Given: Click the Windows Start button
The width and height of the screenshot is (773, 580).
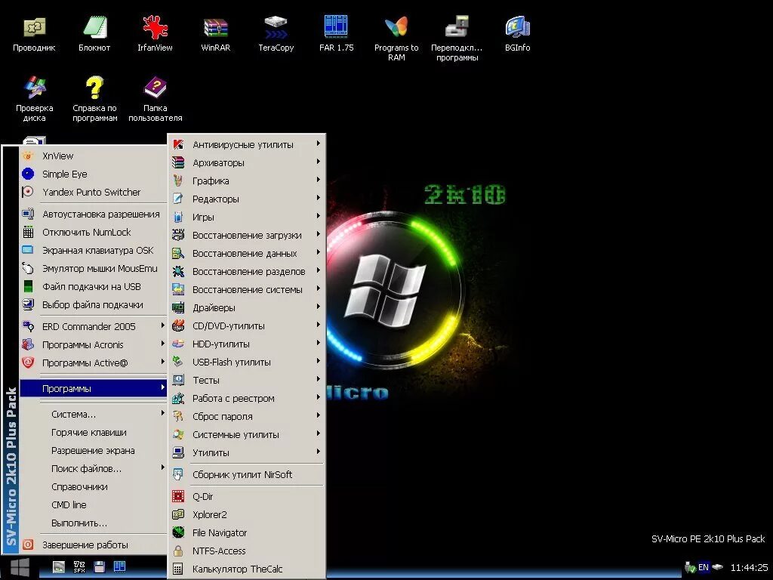Looking at the screenshot, I should pyautogui.click(x=20, y=568).
